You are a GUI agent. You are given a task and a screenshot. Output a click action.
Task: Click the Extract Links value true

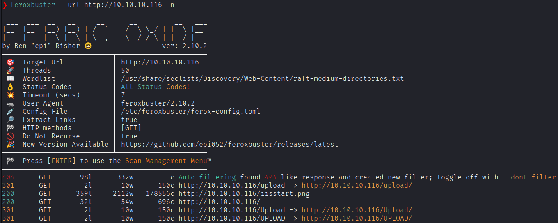pos(129,120)
